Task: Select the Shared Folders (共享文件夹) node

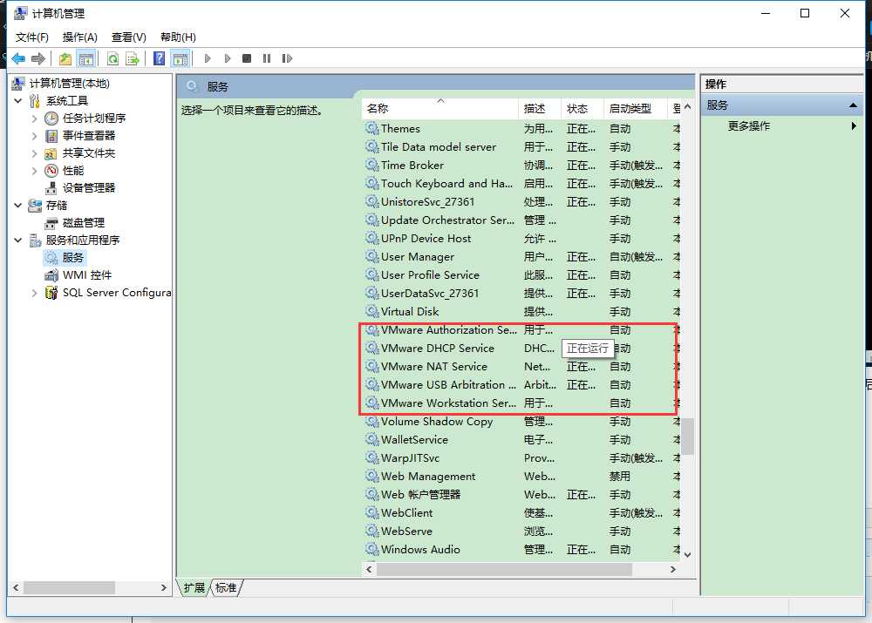Action: pyautogui.click(x=89, y=152)
